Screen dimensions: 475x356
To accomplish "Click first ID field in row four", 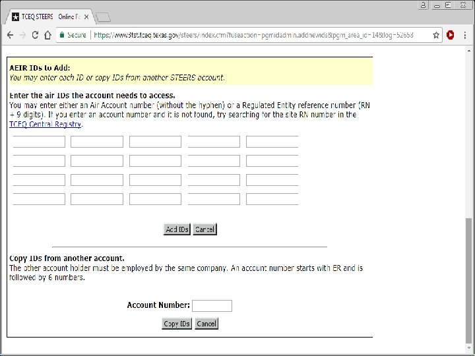I will [39, 199].
